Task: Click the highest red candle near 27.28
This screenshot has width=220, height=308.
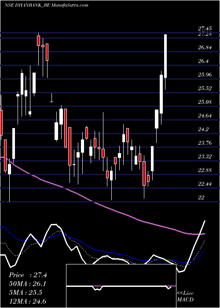Action: 39,40
